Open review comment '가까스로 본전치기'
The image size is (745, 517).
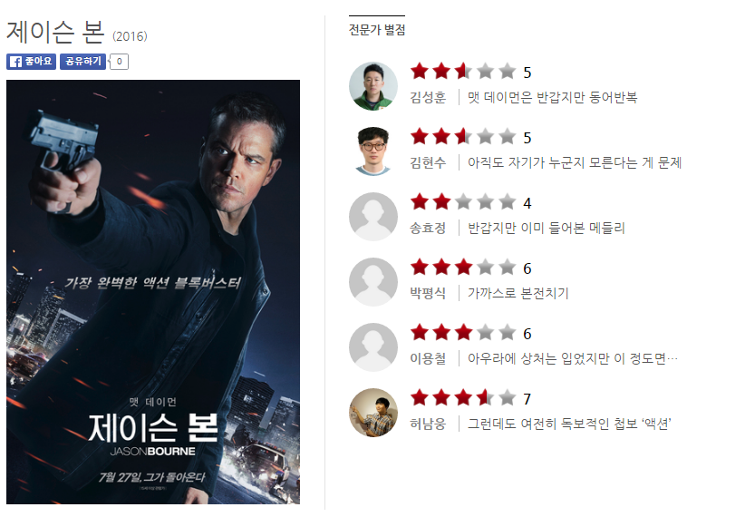(x=518, y=293)
